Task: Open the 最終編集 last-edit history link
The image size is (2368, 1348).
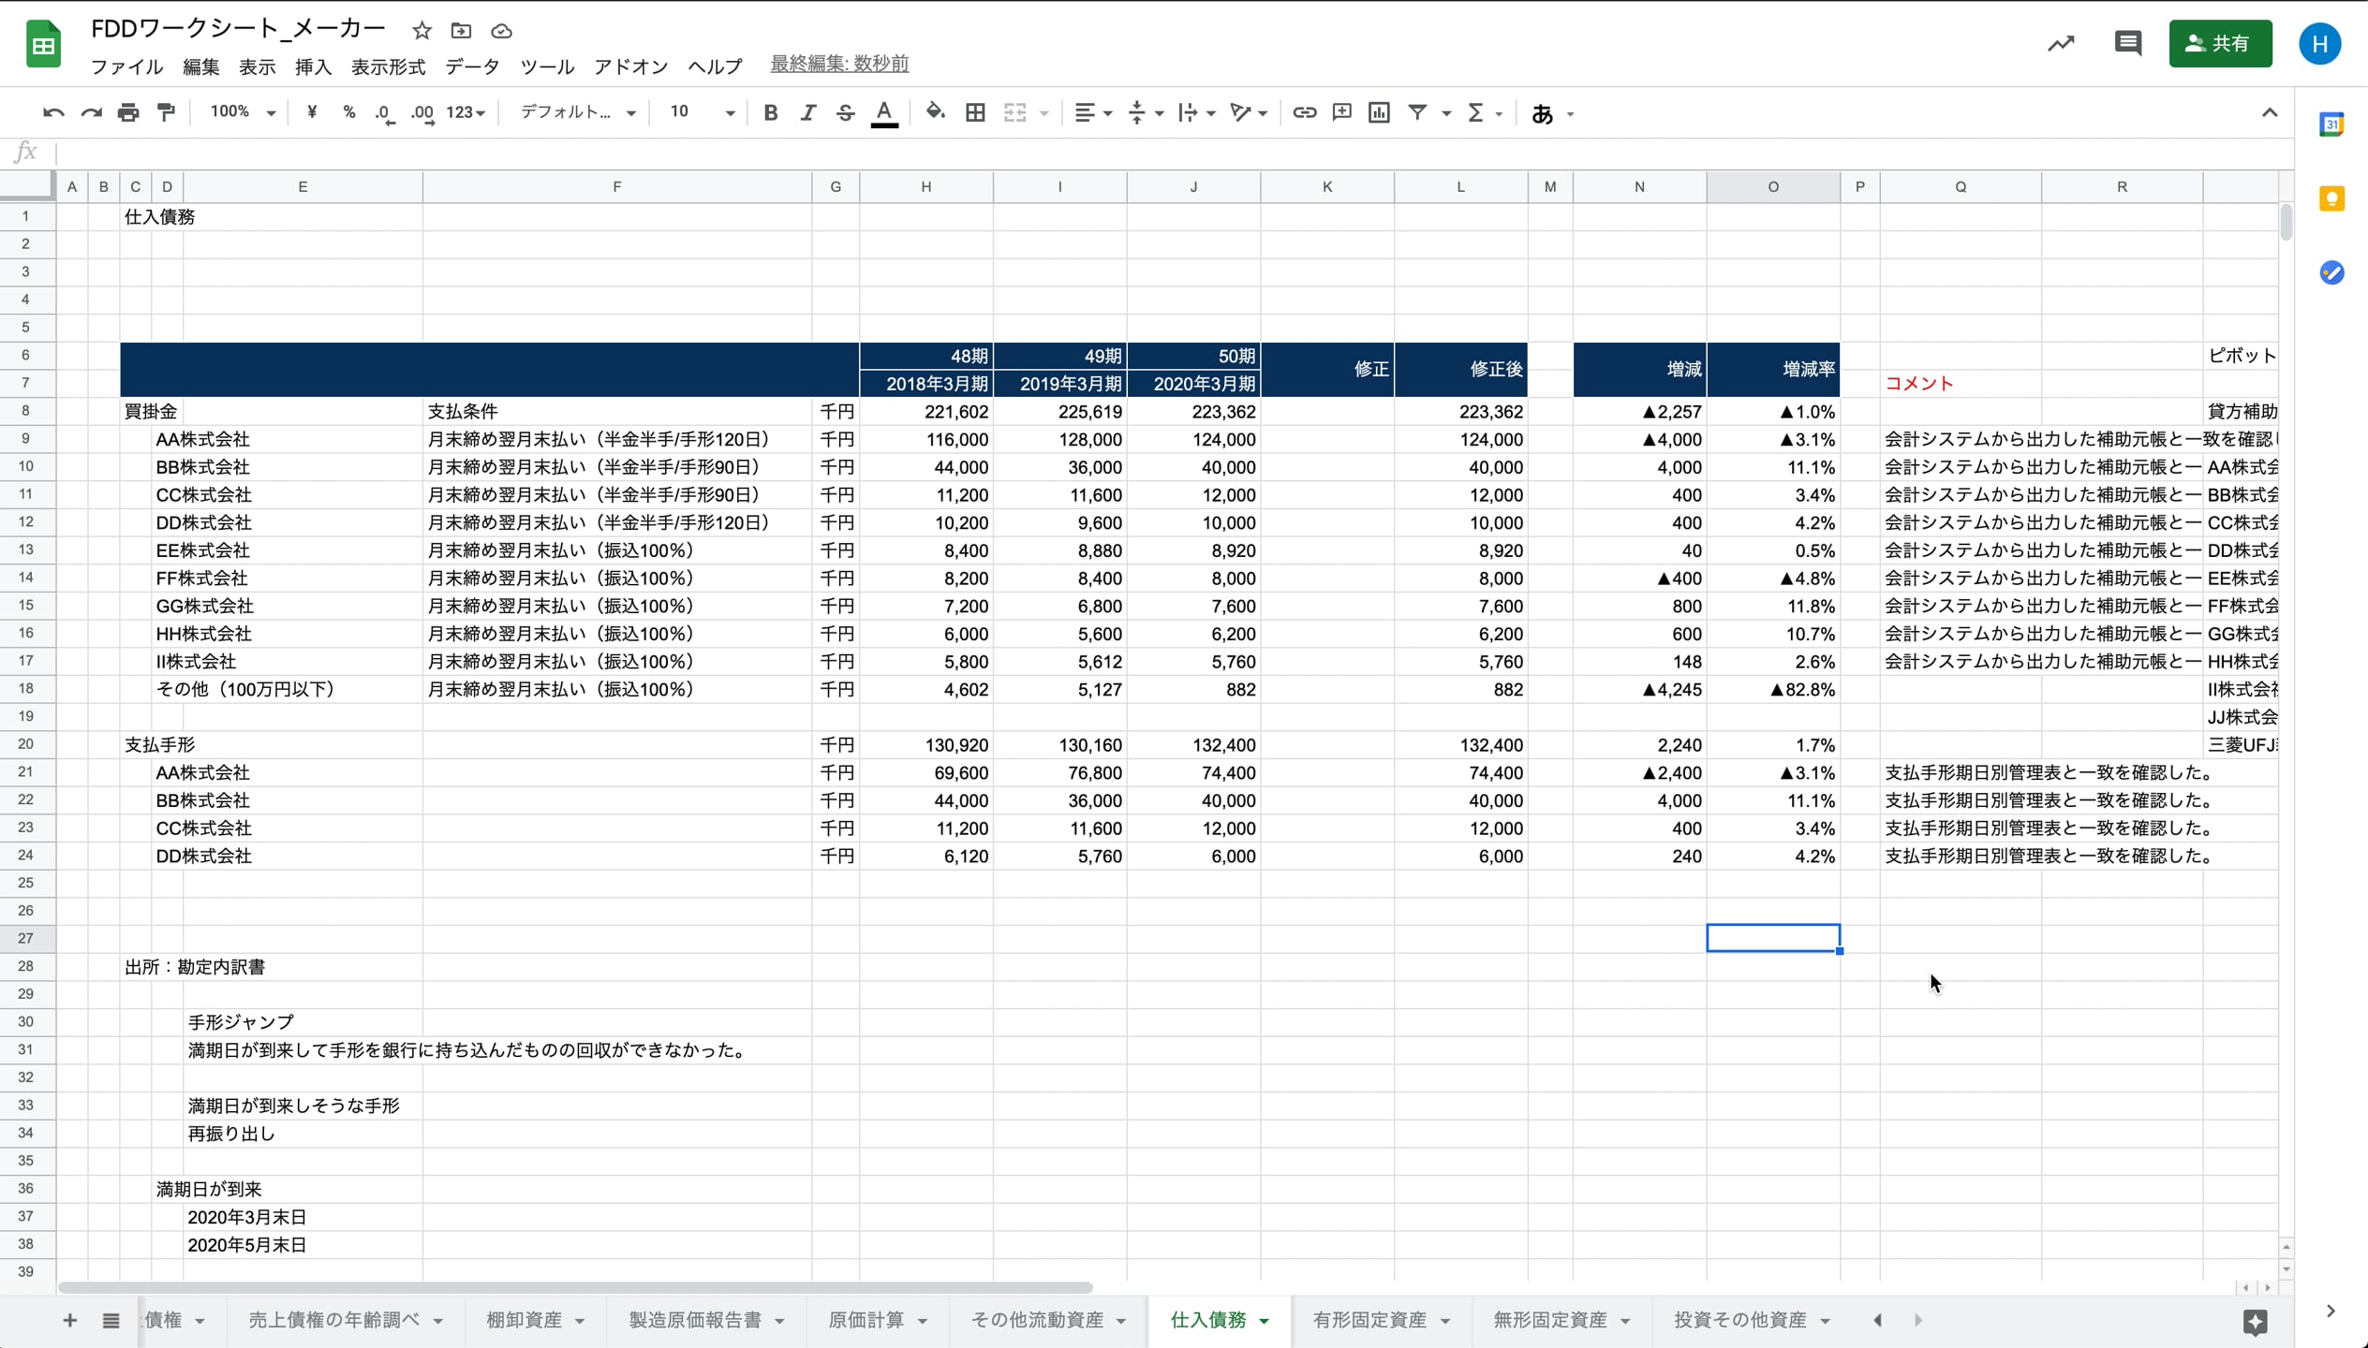Action: (x=838, y=64)
